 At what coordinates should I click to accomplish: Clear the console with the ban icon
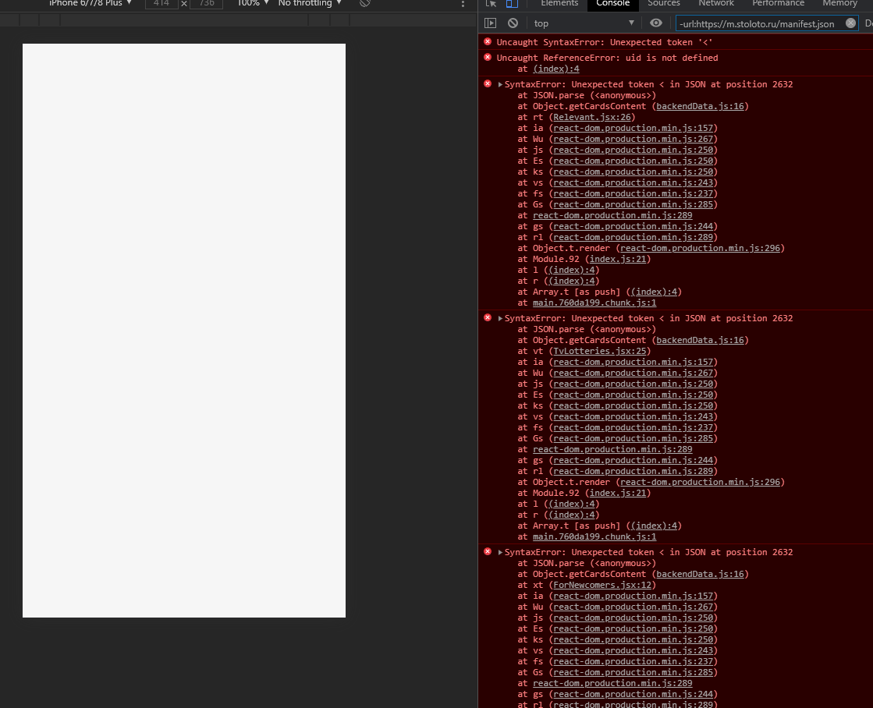point(513,23)
